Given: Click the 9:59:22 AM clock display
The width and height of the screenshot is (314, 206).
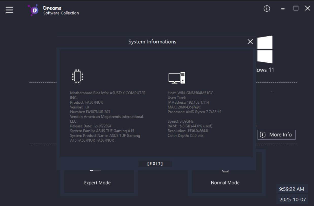Looking at the screenshot, I should 291,189.
